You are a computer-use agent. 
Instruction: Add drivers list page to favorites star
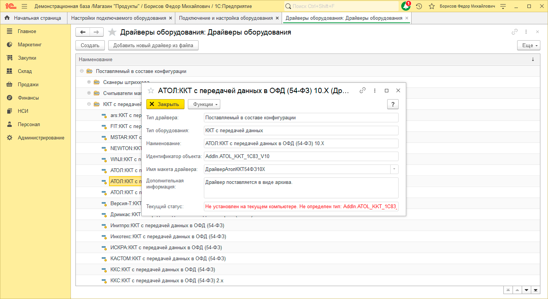click(112, 32)
